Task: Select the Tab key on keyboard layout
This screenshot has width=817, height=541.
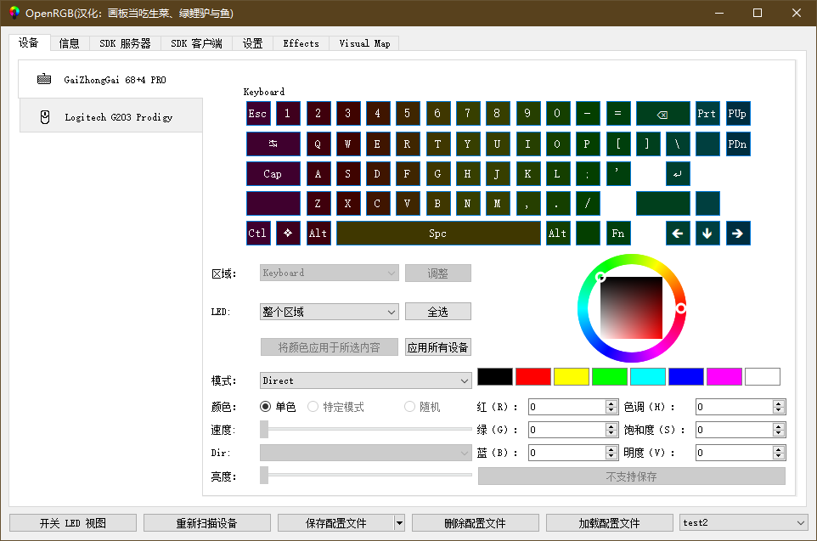Action: 273,144
